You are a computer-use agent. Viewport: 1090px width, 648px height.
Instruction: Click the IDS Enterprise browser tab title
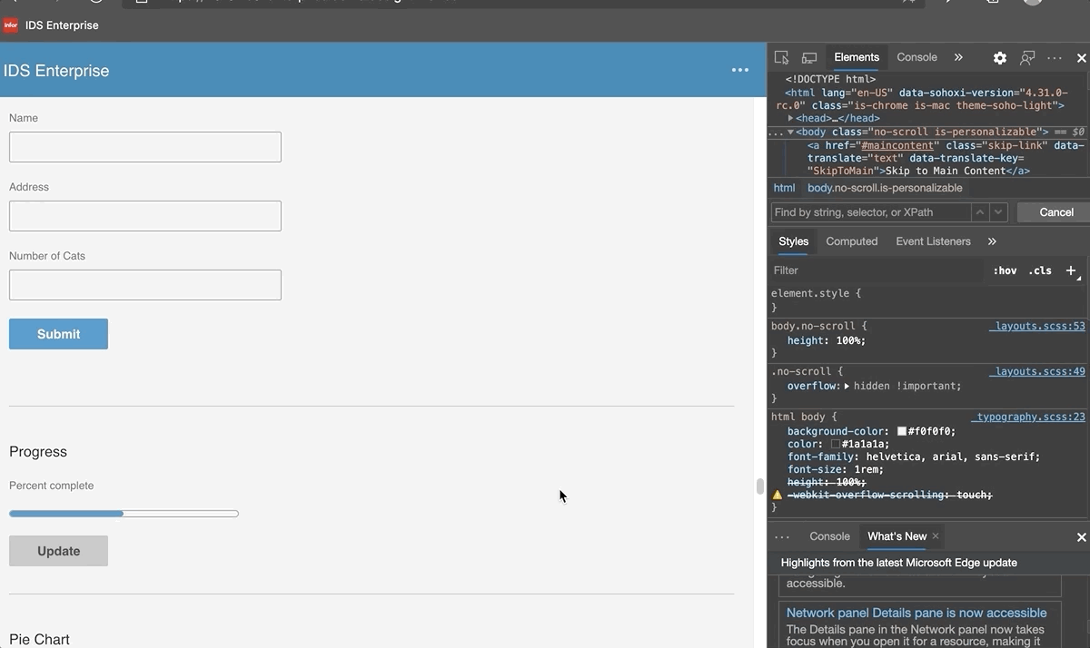click(62, 25)
